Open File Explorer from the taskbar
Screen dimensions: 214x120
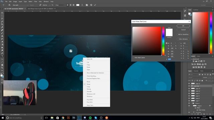[52, 118]
